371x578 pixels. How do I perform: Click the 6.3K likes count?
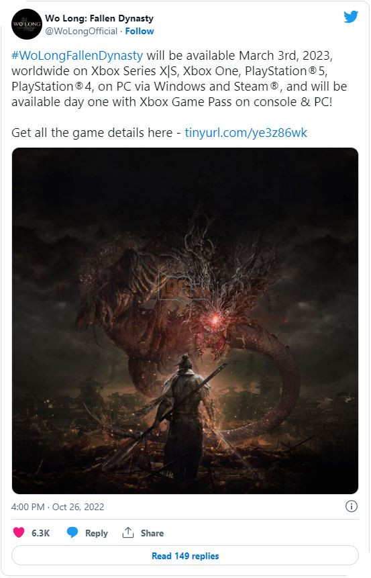click(40, 533)
